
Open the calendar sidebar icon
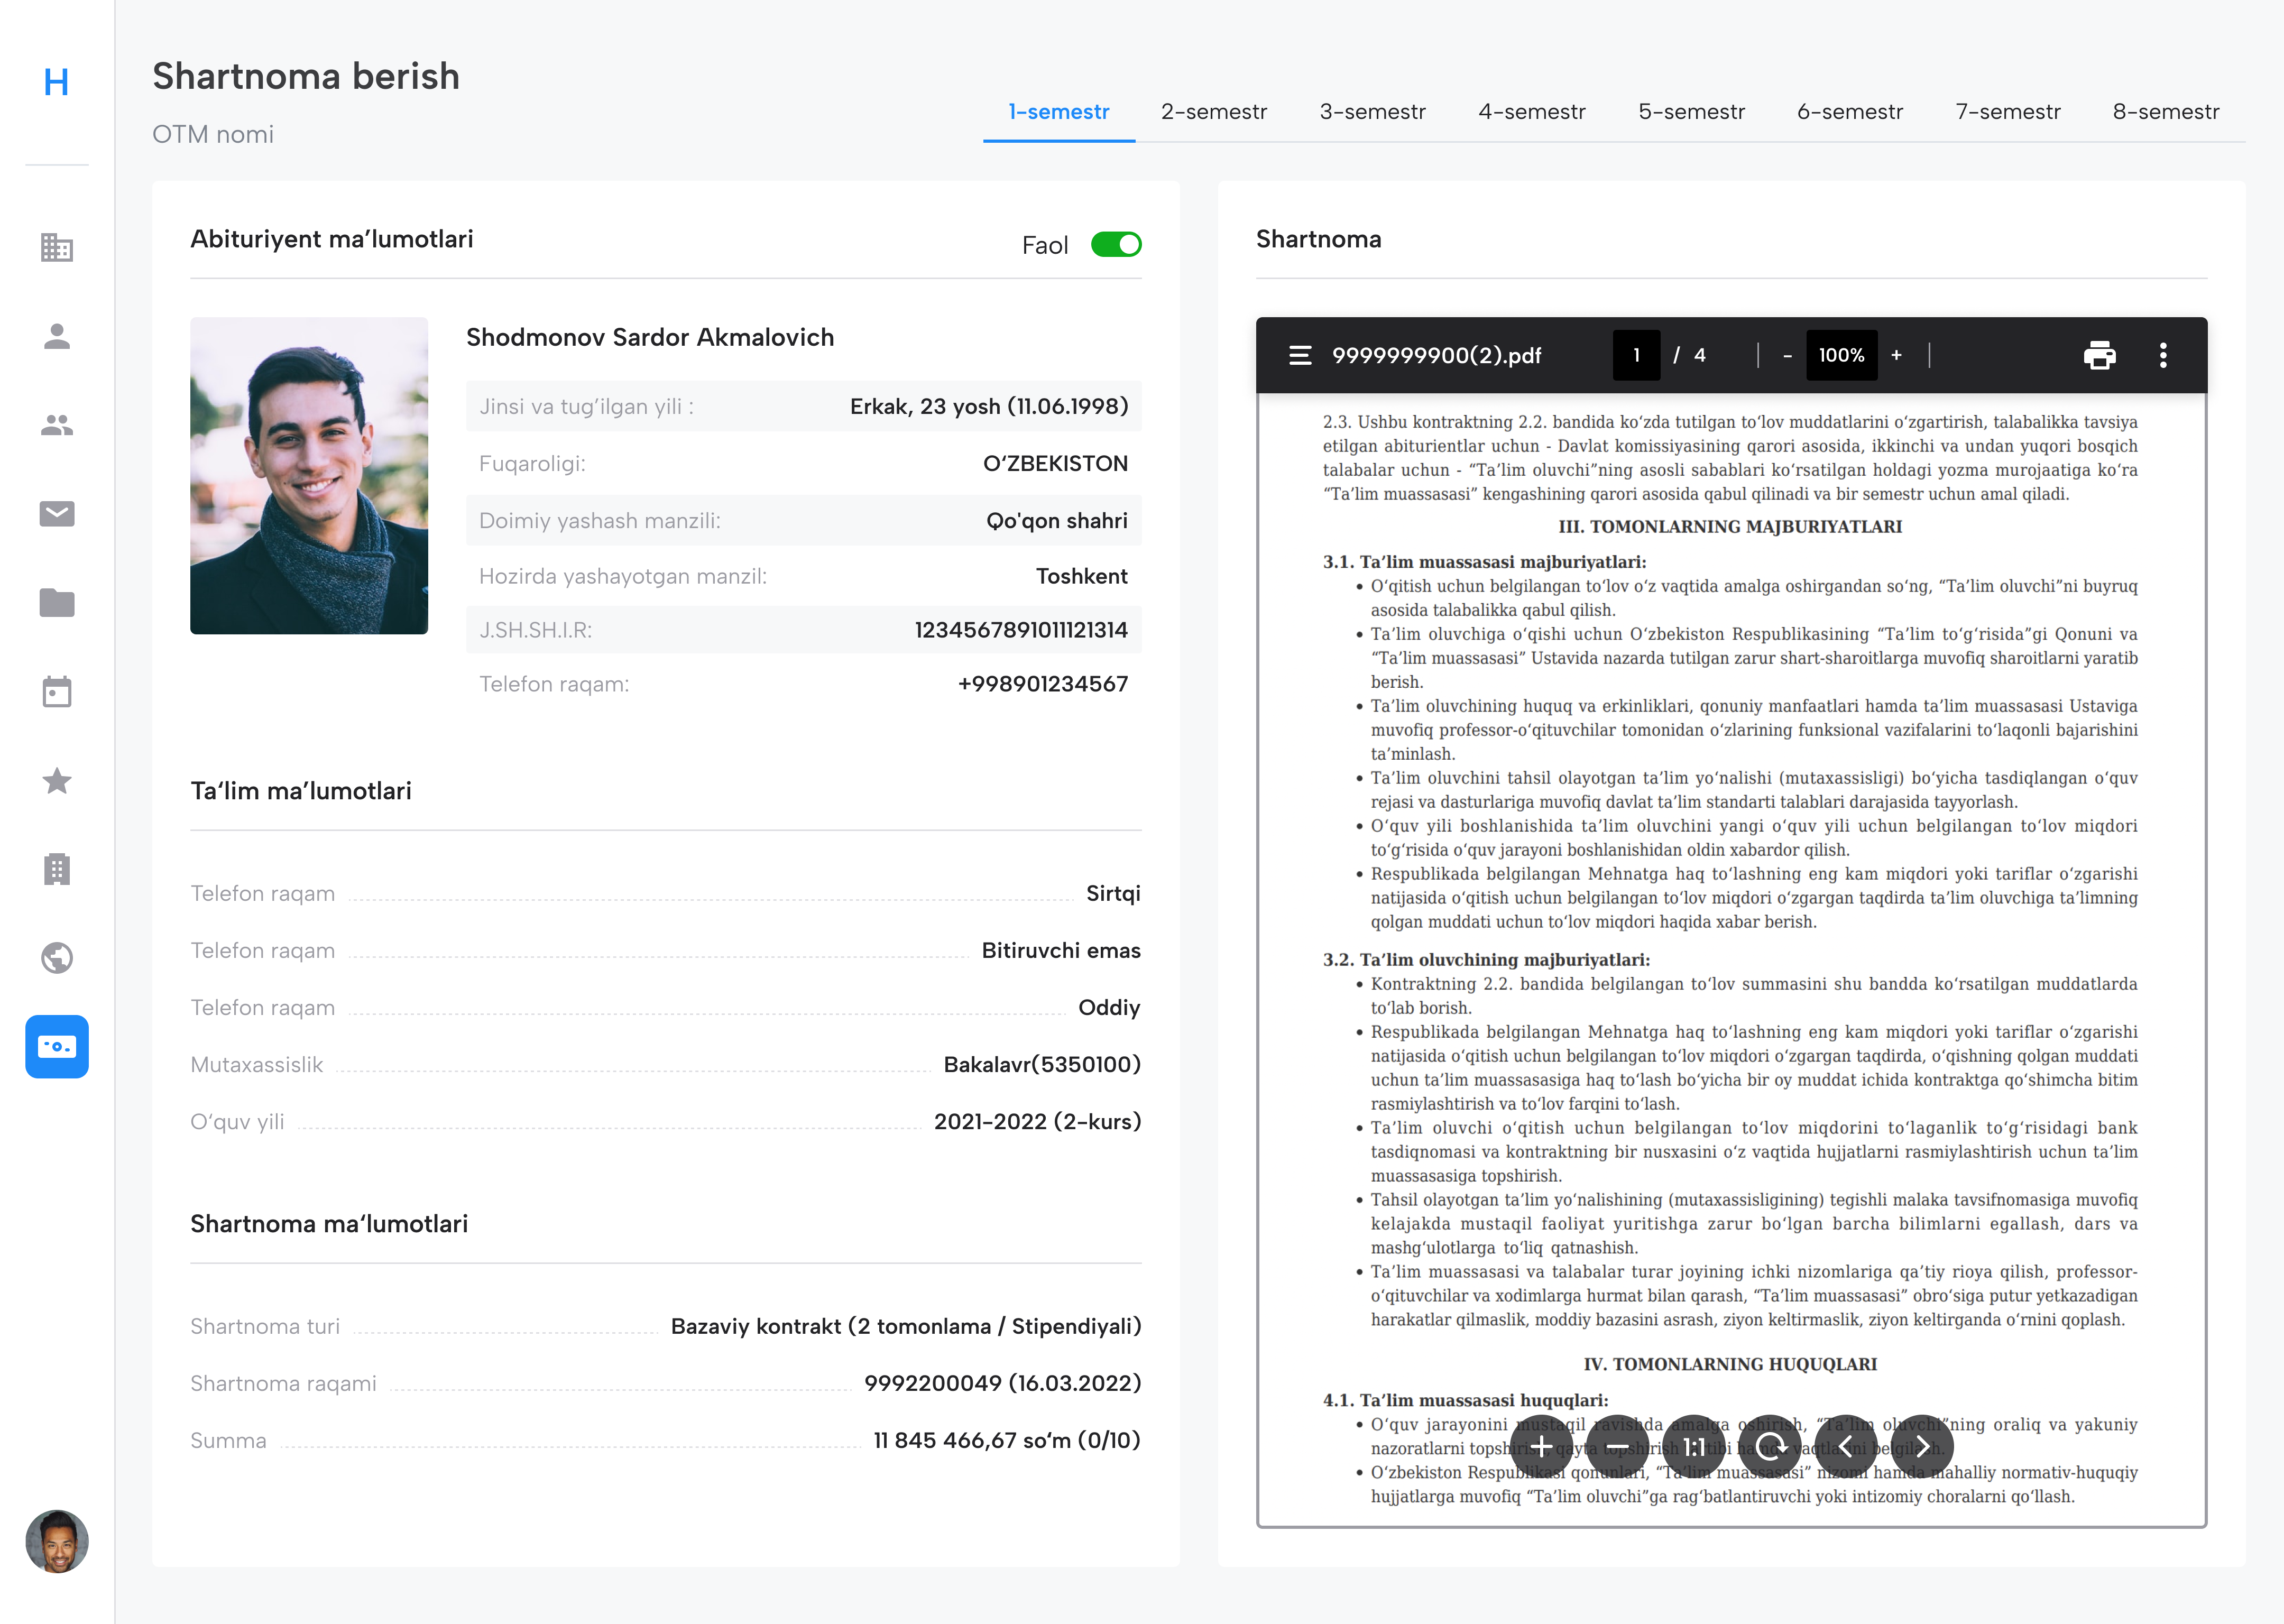(57, 691)
